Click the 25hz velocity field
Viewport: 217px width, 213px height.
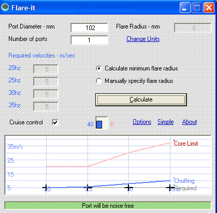46,82
